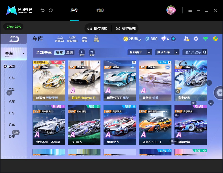This screenshot has width=223, height=173.
Task: Click the diamond currency icon
Action: pyautogui.click(x=164, y=39)
